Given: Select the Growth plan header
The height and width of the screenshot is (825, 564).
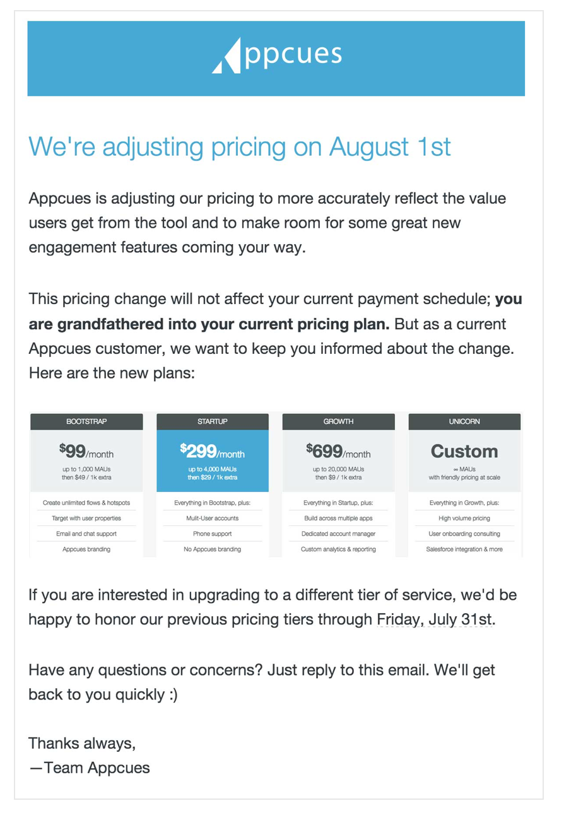Looking at the screenshot, I should click(339, 421).
